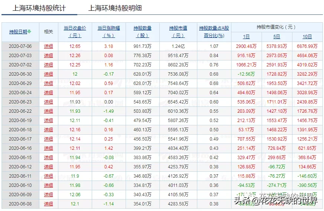The image size is (324, 211).
Task: Switch to the 上海环境持股统计 tab
Action: [x=39, y=8]
